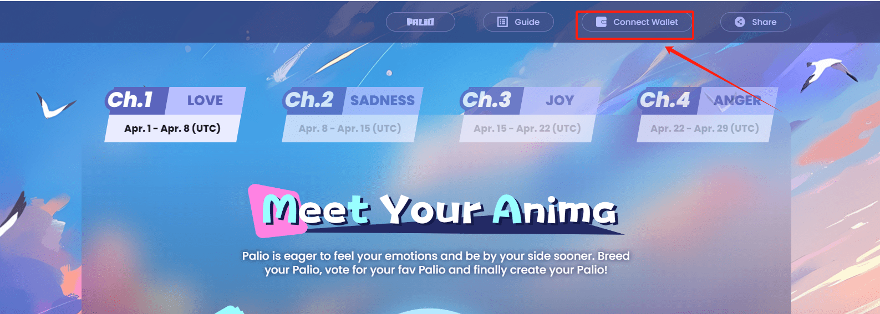Open the ANGER chapter tab
The height and width of the screenshot is (314, 880).
(737, 101)
